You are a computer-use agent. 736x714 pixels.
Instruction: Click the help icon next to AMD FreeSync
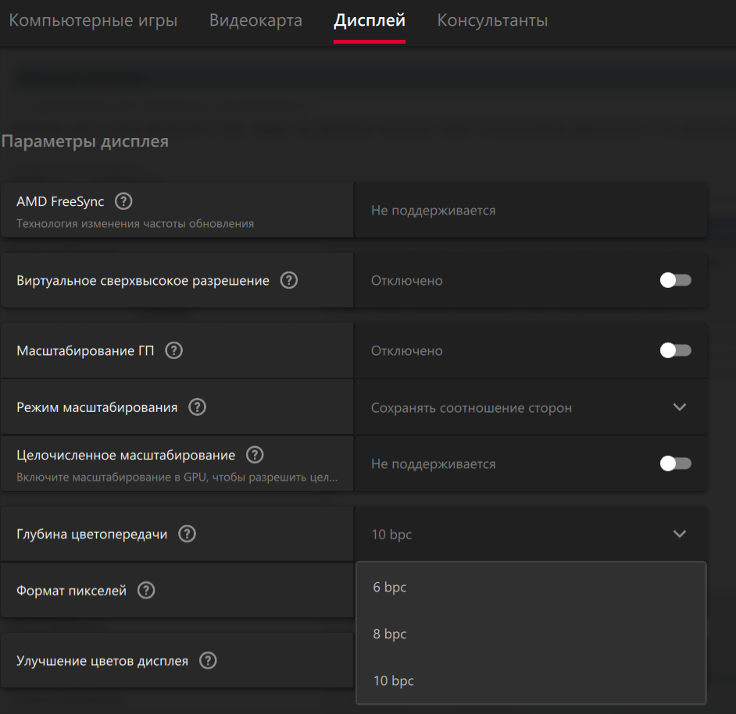[x=123, y=201]
